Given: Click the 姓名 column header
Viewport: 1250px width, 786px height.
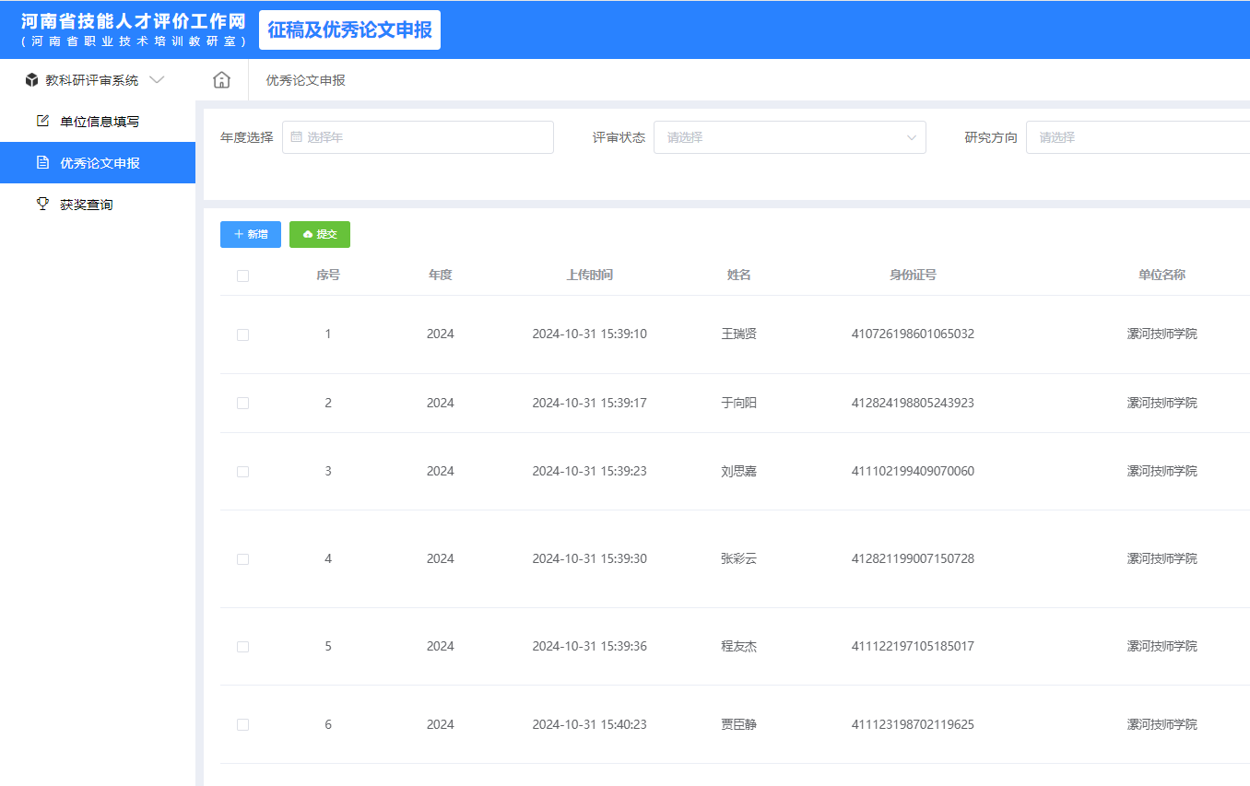Looking at the screenshot, I should (x=738, y=275).
